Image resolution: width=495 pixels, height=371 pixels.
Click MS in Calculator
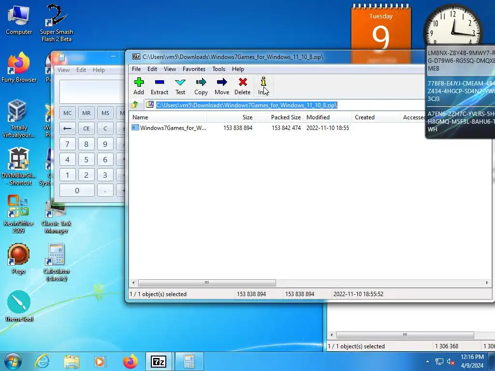click(105, 113)
